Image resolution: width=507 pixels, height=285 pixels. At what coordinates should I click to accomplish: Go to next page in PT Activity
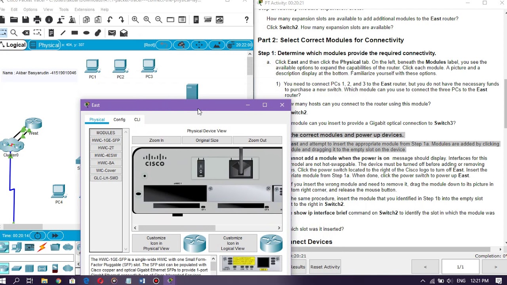tap(495, 267)
